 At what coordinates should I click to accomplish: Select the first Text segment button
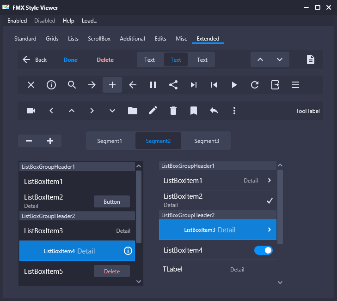click(150, 60)
